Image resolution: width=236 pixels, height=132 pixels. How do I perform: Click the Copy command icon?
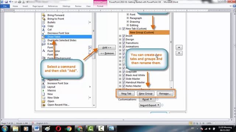point(44,26)
